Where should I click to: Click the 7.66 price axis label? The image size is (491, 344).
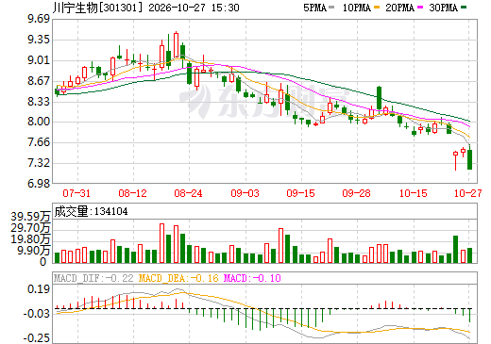click(x=39, y=142)
